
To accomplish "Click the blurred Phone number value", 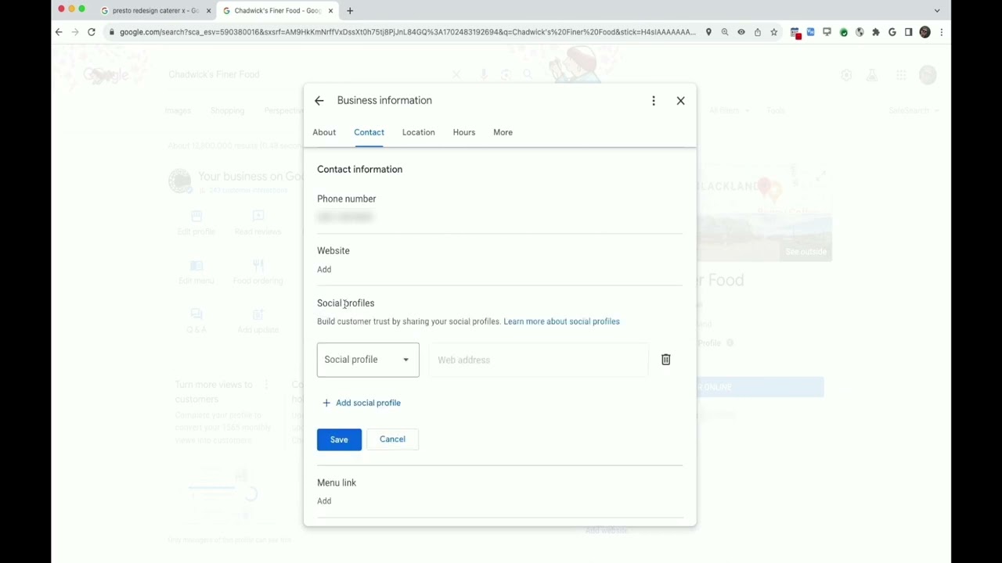I will [x=345, y=217].
